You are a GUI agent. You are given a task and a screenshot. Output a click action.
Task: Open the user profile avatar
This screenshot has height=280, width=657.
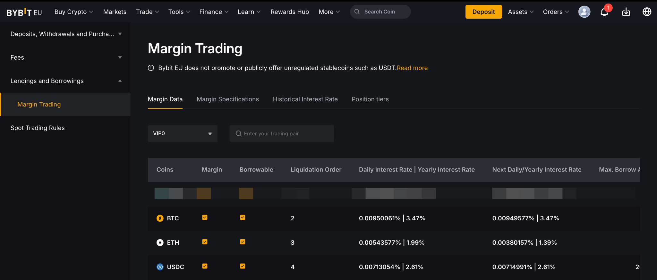point(584,12)
